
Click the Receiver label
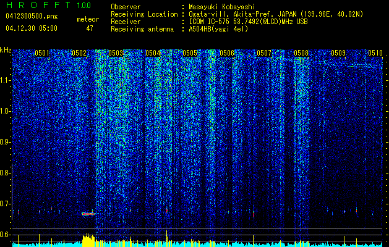126,22
